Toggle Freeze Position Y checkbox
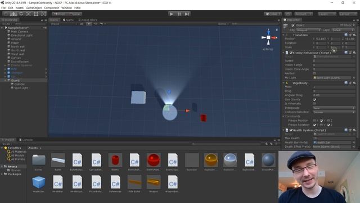Screen dimensions: 360x203 coord(321,121)
